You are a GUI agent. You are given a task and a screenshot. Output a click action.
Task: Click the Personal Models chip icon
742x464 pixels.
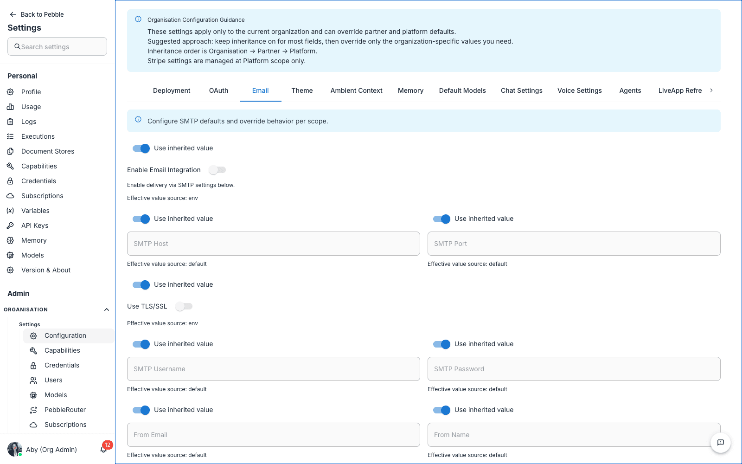coord(10,255)
